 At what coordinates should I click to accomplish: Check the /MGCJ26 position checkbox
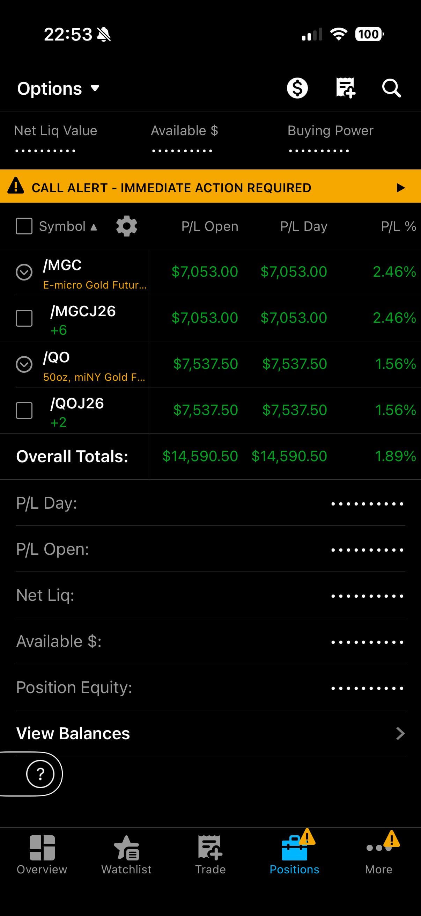(x=24, y=318)
